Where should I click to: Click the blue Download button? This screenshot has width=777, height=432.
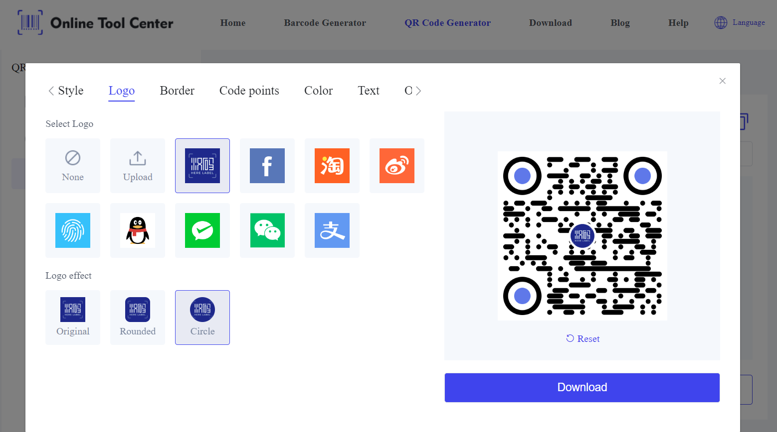point(582,388)
